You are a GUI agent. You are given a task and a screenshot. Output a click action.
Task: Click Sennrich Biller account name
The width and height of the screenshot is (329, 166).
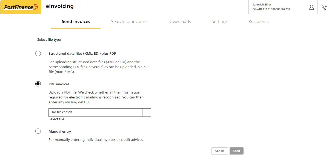click(x=262, y=4)
